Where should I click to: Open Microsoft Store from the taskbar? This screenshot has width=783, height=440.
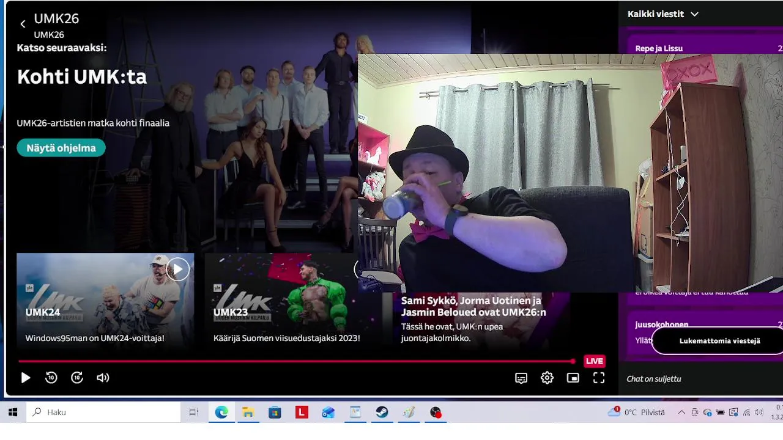275,413
